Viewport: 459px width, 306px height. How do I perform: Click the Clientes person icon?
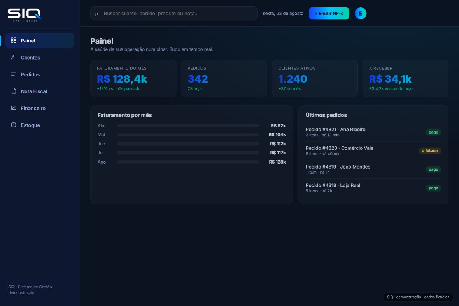point(13,57)
